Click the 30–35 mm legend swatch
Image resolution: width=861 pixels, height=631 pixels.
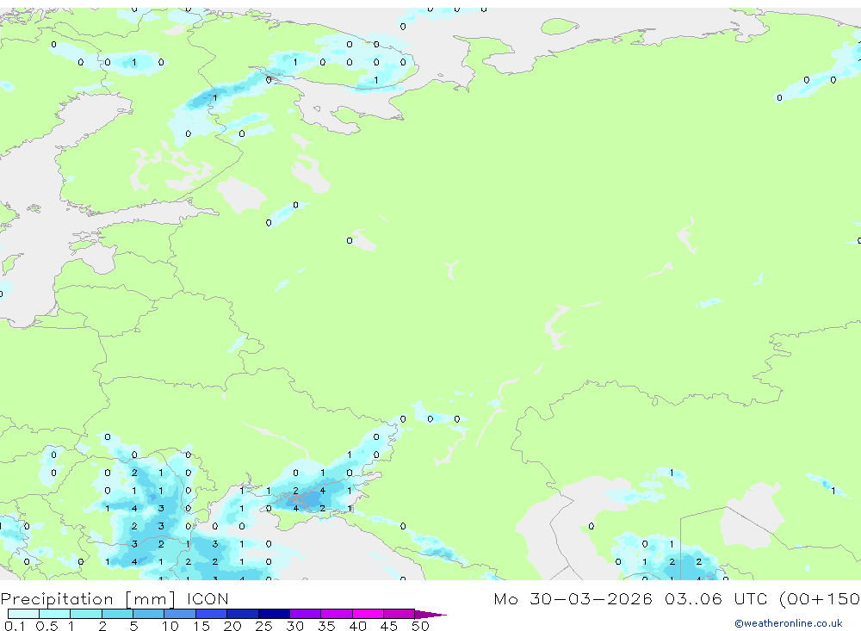[306, 614]
